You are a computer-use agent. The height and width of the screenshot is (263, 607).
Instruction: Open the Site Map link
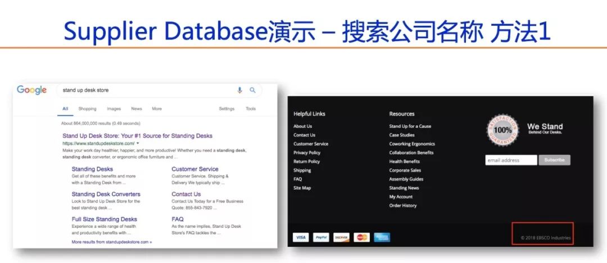[302, 188]
